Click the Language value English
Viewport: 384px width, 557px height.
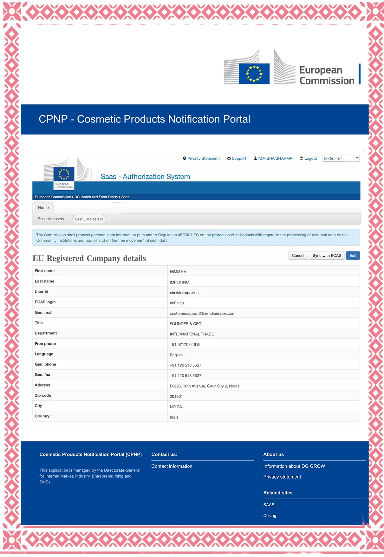[x=176, y=355]
